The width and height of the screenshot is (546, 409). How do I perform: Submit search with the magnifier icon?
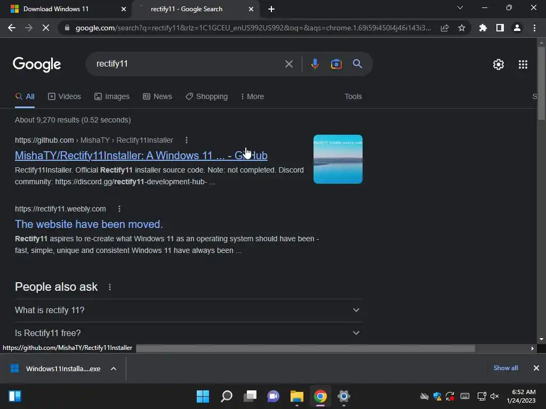point(357,64)
